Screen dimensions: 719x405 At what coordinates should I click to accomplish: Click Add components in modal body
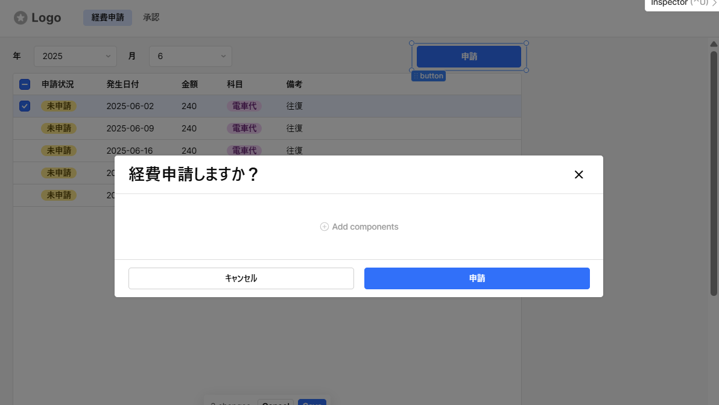[x=359, y=227]
